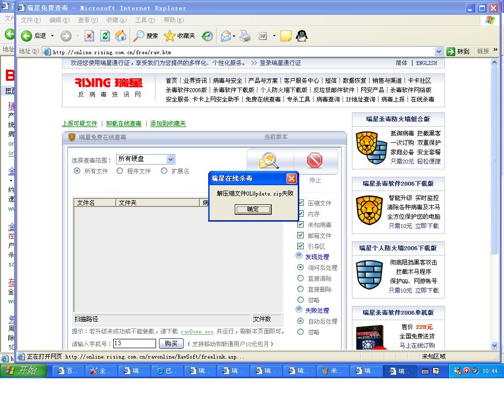Click the yellow note toolbar icon
504x394 pixels.
tap(286, 36)
